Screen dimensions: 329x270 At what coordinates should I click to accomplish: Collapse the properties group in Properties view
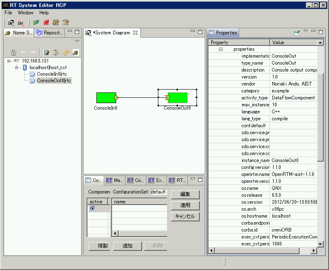tap(221, 49)
